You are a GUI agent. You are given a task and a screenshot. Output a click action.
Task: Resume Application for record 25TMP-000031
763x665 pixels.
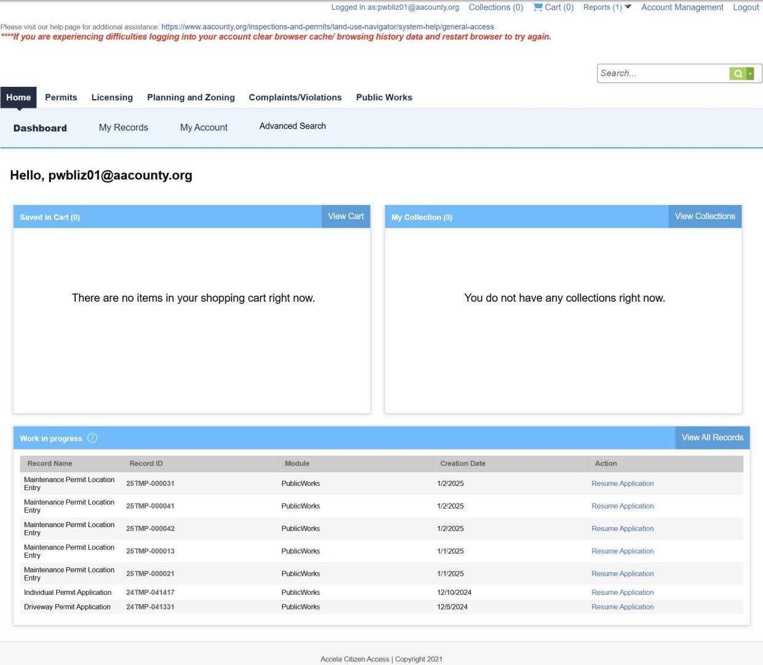click(x=623, y=483)
